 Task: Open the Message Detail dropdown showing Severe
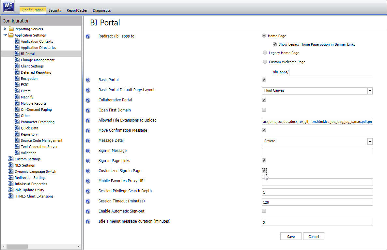(x=370, y=141)
